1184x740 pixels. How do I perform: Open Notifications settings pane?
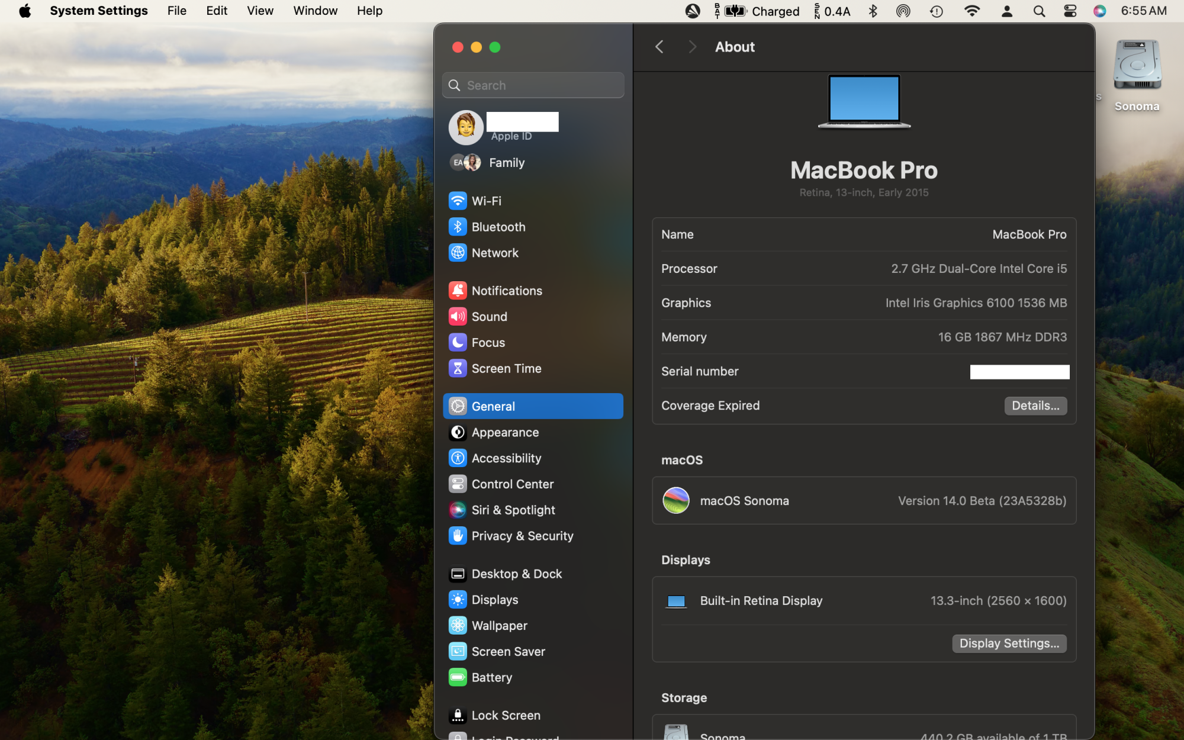coord(506,291)
